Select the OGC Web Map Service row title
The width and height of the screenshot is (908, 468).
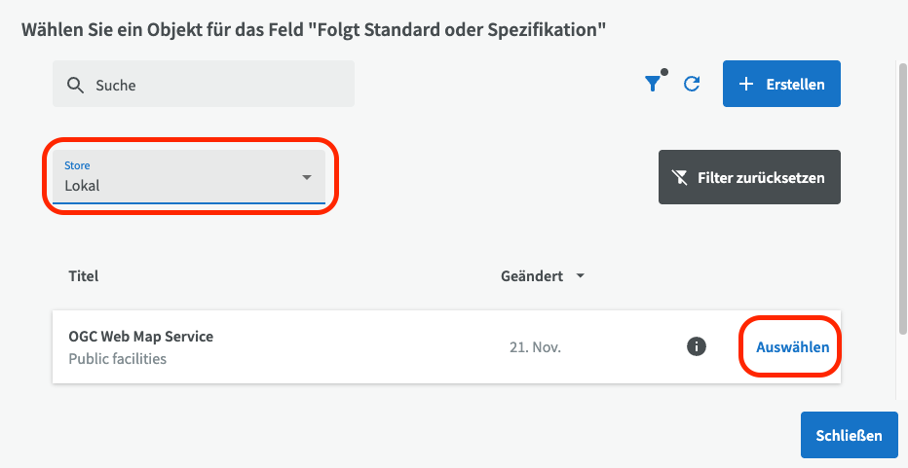(x=140, y=337)
